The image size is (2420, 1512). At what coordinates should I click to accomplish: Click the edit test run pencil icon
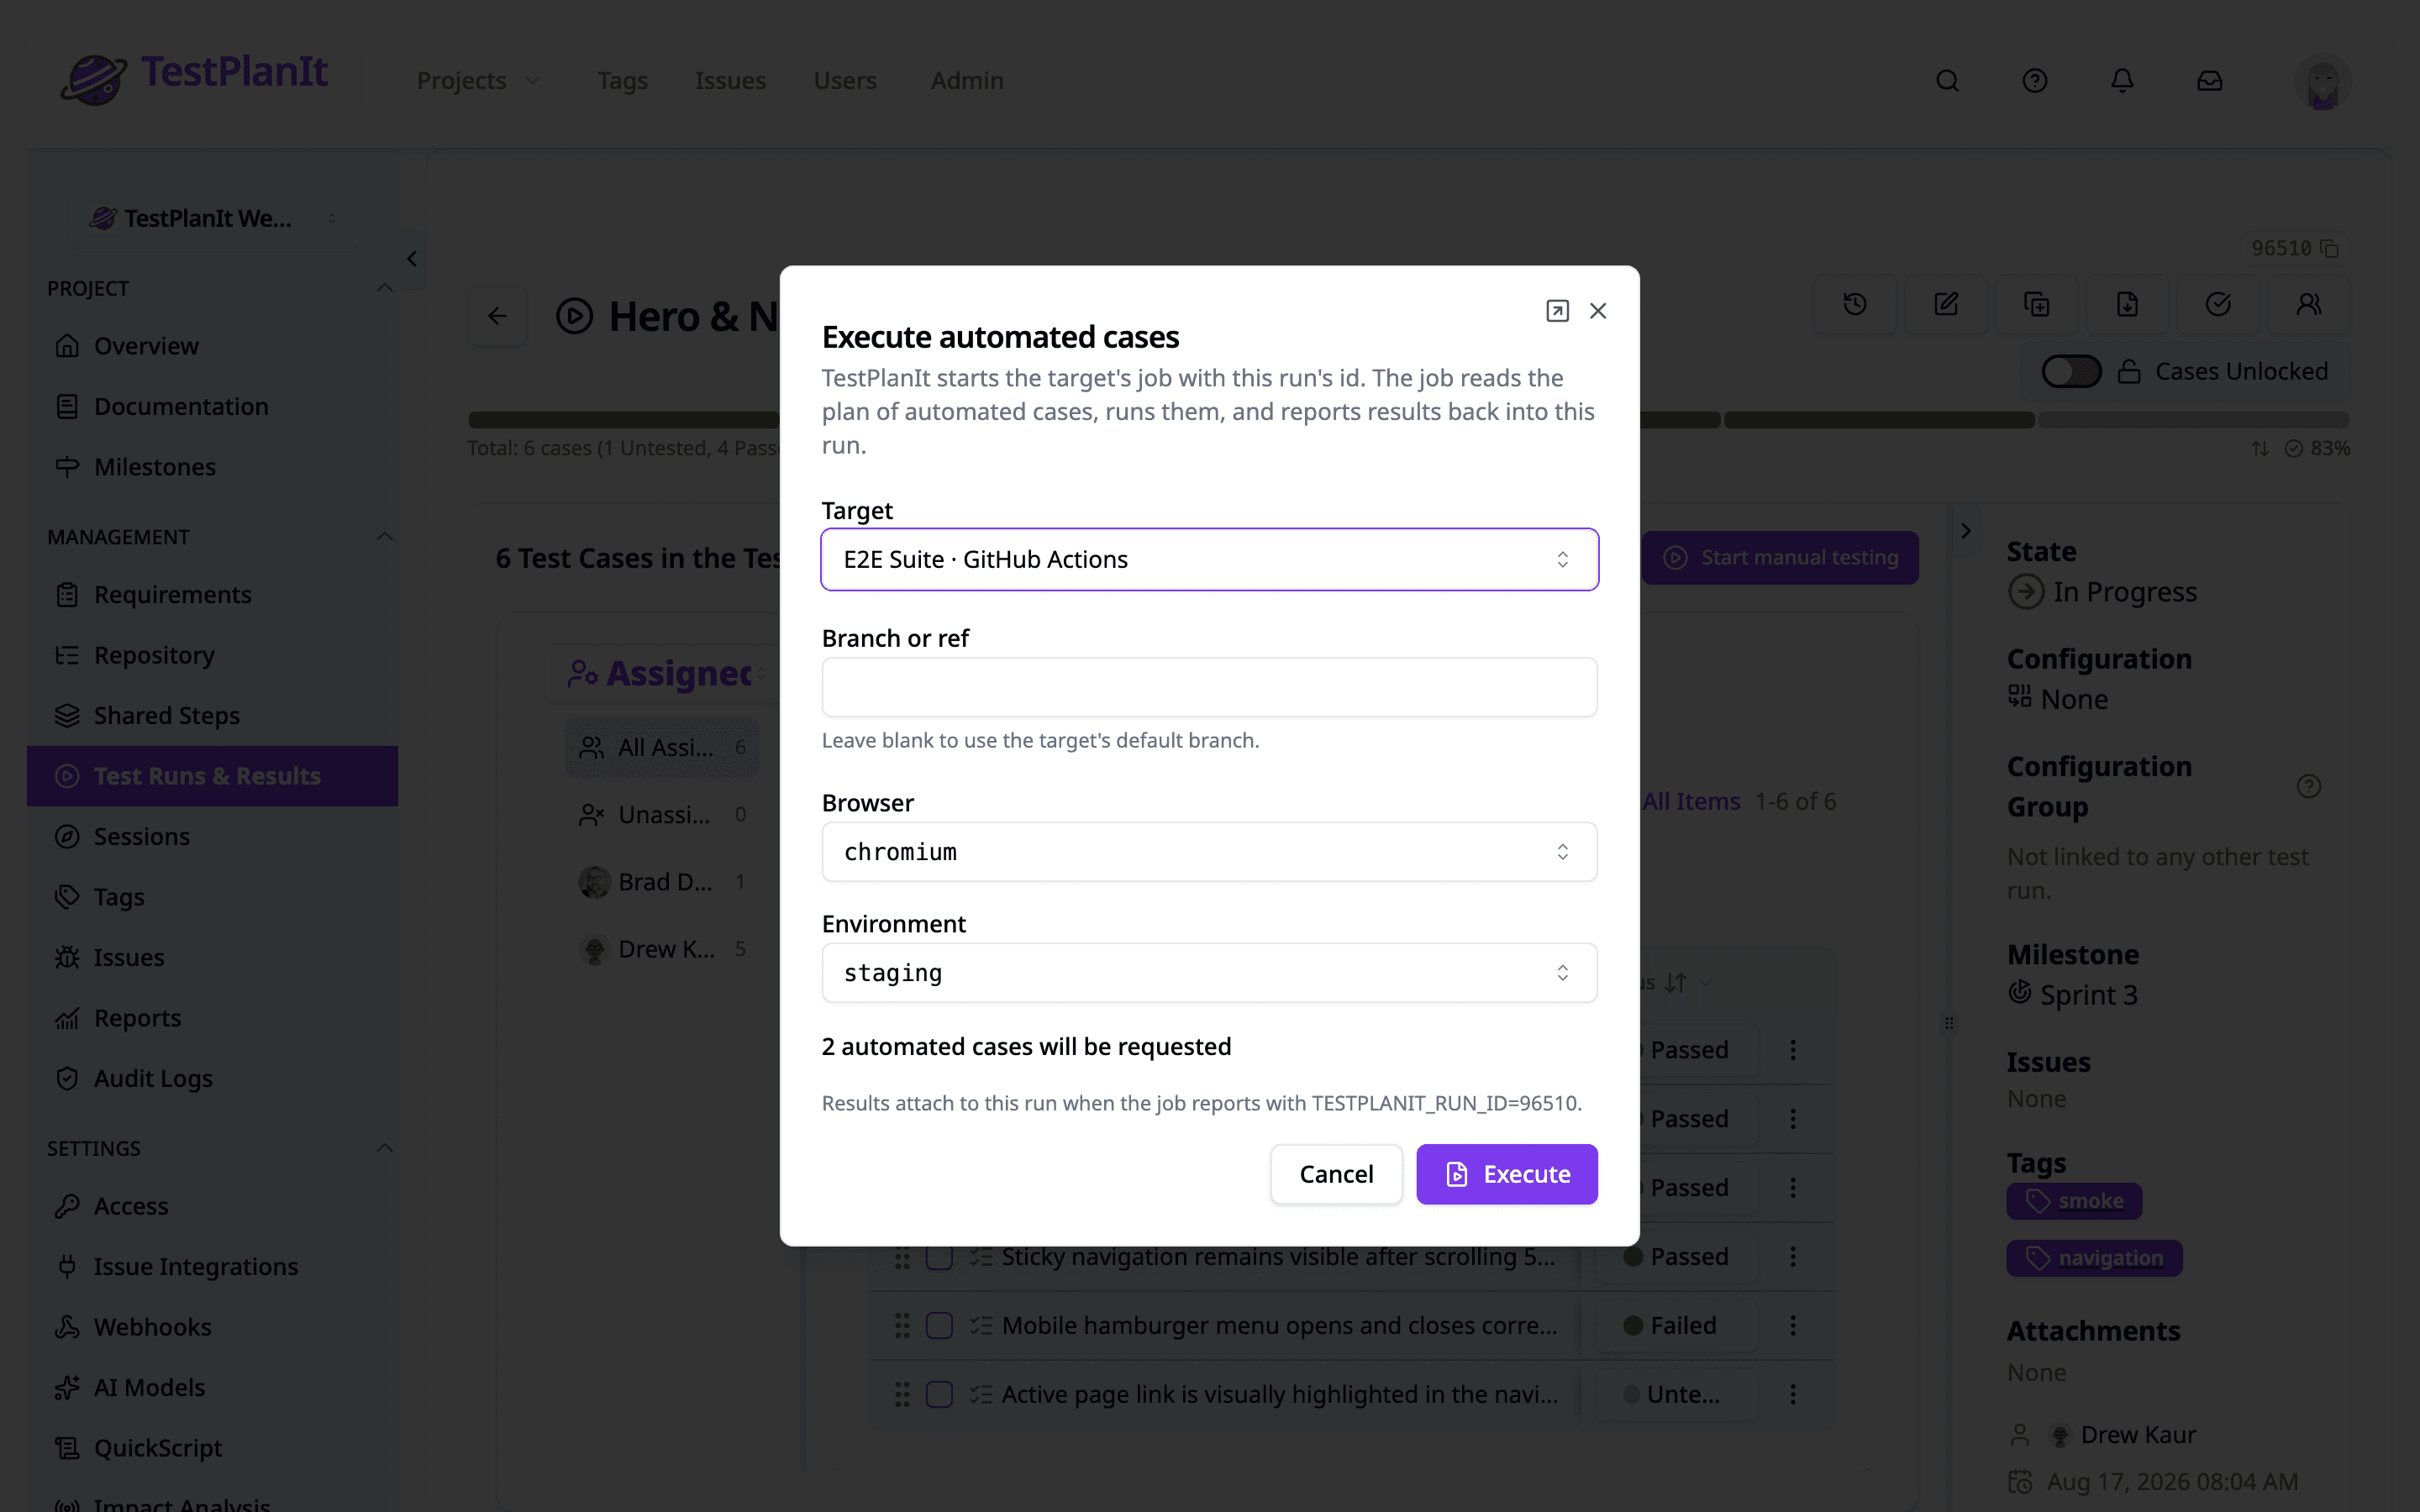coord(1945,304)
